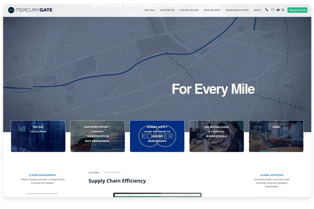
Task: Click the phone contact icon
Action: click(267, 10)
